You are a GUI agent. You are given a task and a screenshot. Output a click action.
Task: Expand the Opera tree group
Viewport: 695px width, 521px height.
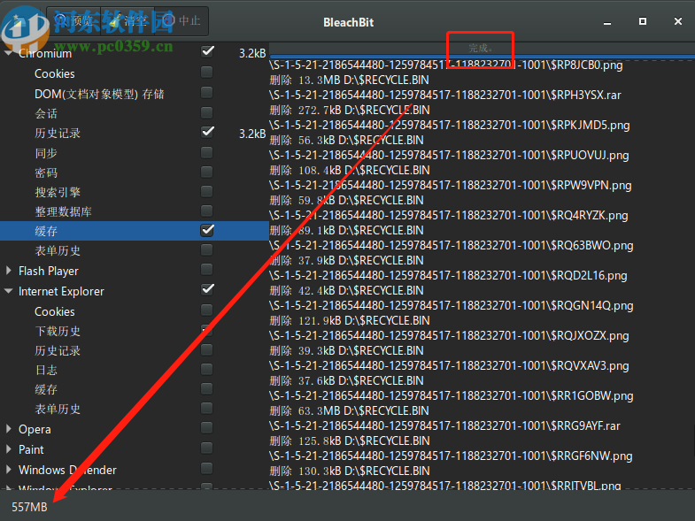(9, 429)
